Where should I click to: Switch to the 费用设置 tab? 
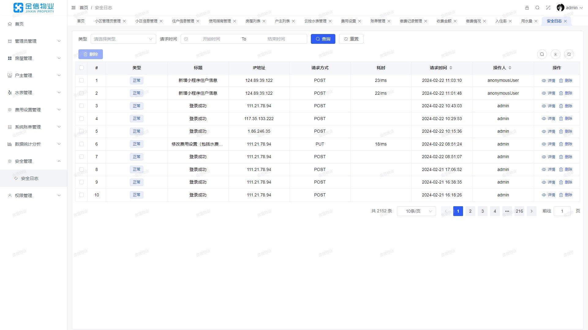click(348, 21)
